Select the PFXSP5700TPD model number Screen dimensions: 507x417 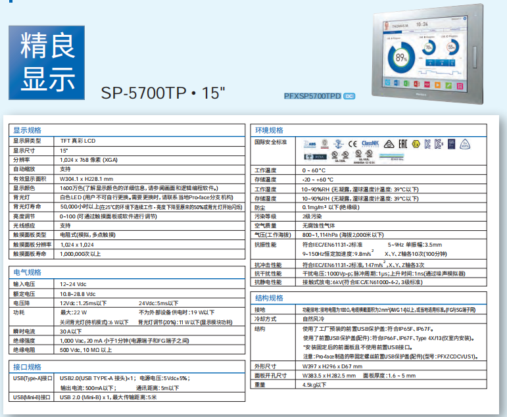coord(312,96)
